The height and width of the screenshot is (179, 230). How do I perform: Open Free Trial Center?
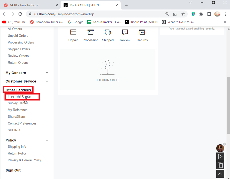pos(20,96)
